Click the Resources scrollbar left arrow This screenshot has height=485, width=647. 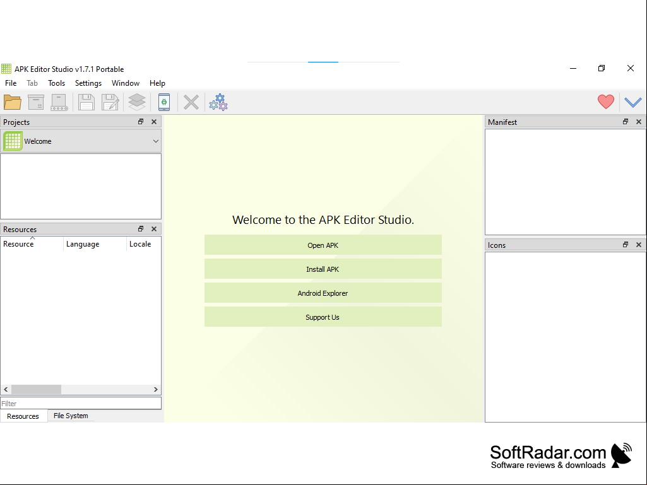click(6, 389)
